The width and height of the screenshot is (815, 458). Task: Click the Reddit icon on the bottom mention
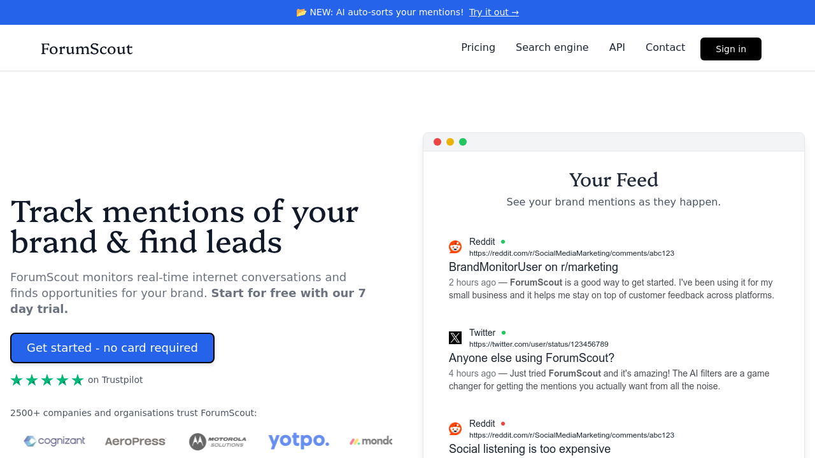(455, 429)
